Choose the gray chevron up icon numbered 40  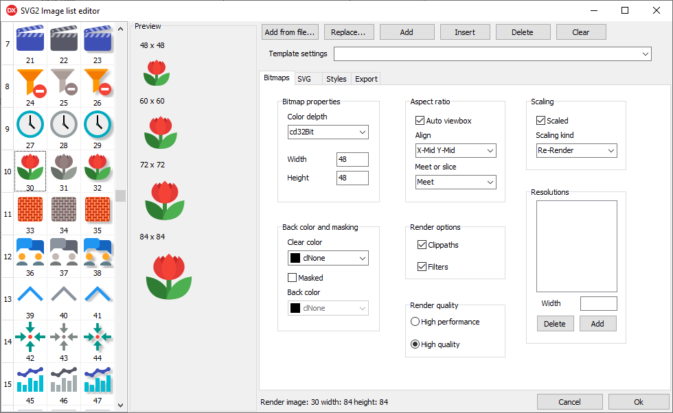click(x=64, y=294)
